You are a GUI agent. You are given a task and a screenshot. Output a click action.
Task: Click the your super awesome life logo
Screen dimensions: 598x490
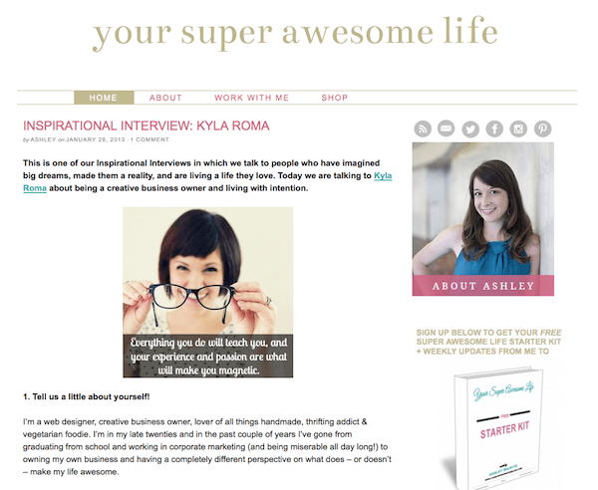[295, 33]
